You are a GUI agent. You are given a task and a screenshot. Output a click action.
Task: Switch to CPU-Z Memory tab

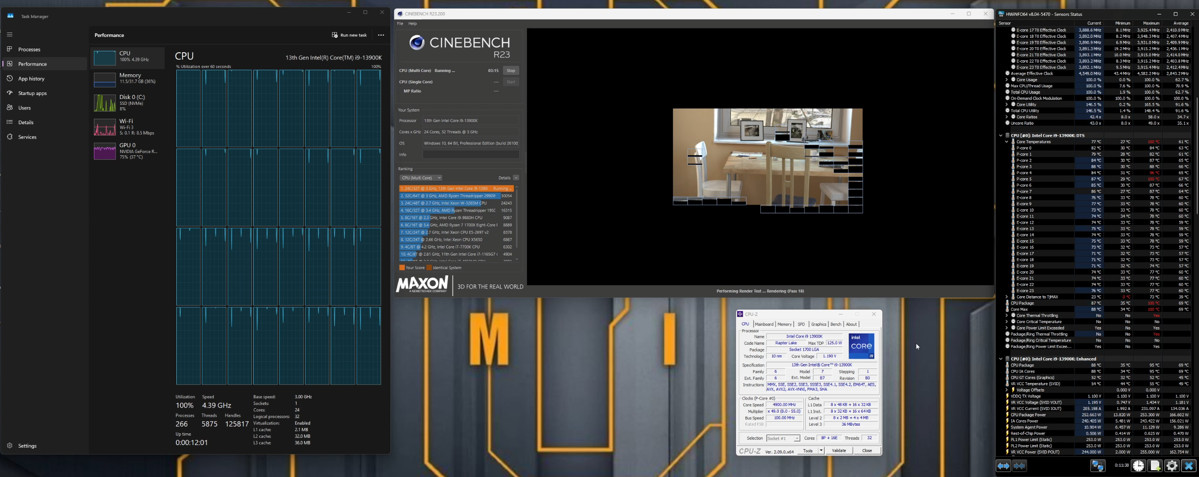784,324
